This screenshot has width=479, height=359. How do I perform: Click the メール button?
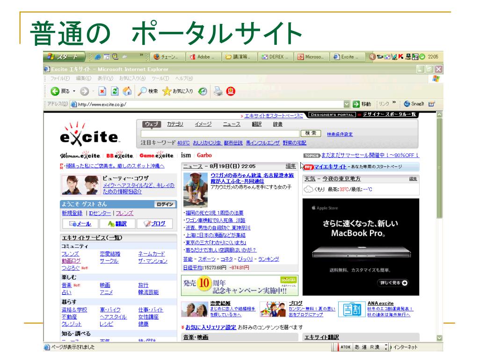click(80, 224)
